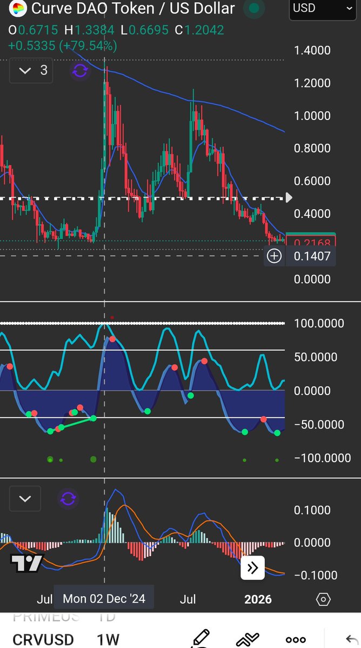361x648 pixels.
Task: Tap the -0.1000 MACD axis label
Action: click(x=316, y=575)
